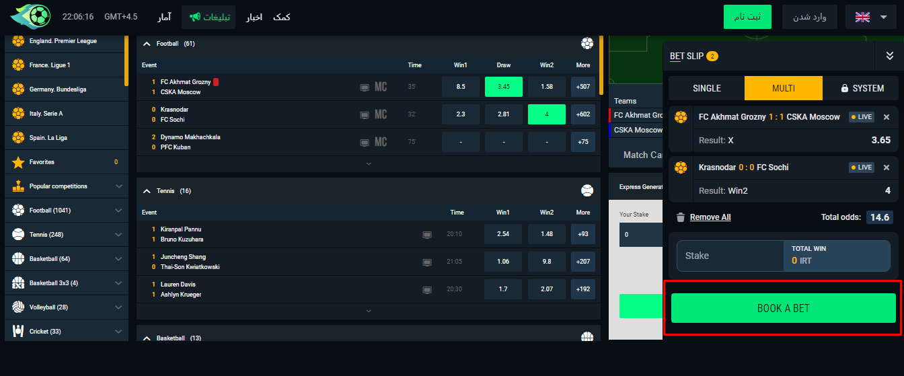Remove Krasnodar vs FC Sochi bet
904x376 pixels.
(x=886, y=167)
